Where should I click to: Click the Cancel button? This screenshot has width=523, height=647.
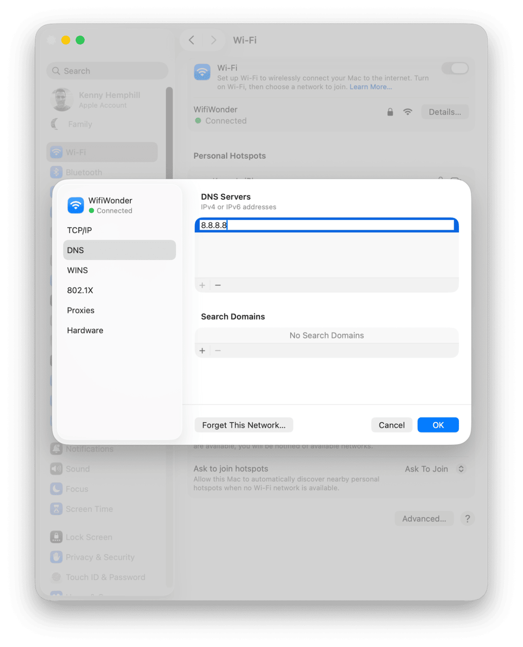[391, 425]
